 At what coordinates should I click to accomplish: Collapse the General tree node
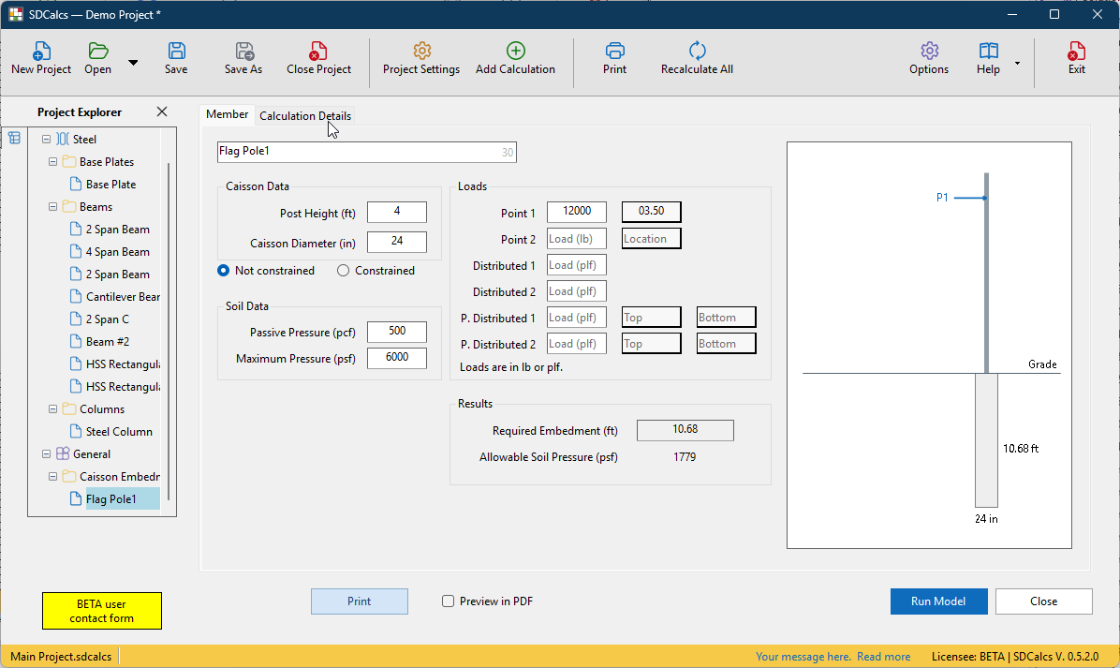coord(47,454)
